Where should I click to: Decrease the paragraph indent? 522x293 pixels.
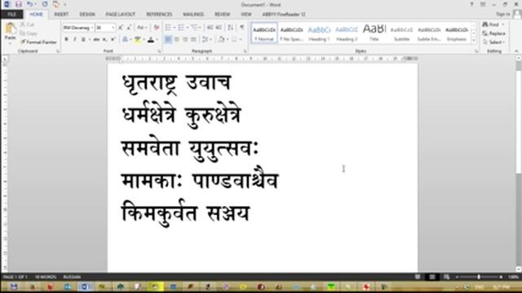click(210, 28)
